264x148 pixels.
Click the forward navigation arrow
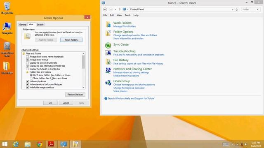pos(111,9)
